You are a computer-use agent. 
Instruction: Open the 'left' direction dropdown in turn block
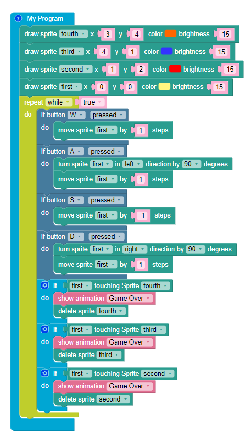(133, 164)
